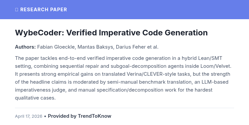Screen dimensions: 249x125
Task: Select author Mantas Baksys
Action: (x=95, y=47)
